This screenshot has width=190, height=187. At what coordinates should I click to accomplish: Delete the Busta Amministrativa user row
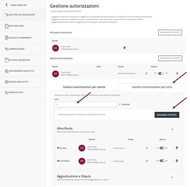click(x=177, y=73)
